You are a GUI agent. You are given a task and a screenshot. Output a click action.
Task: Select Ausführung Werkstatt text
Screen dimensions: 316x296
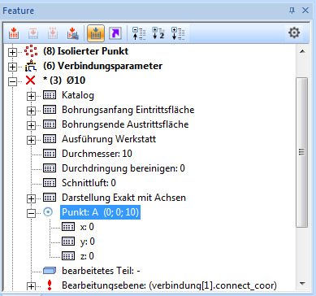[x=109, y=139]
